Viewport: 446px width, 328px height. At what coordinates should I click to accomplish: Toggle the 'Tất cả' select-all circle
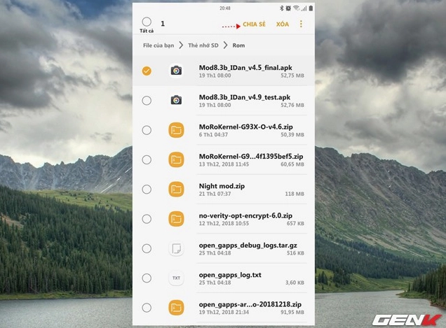coord(146,22)
